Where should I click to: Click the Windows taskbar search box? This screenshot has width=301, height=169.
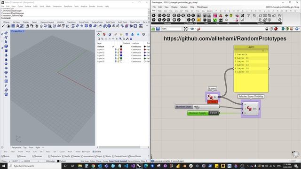coord(34,166)
